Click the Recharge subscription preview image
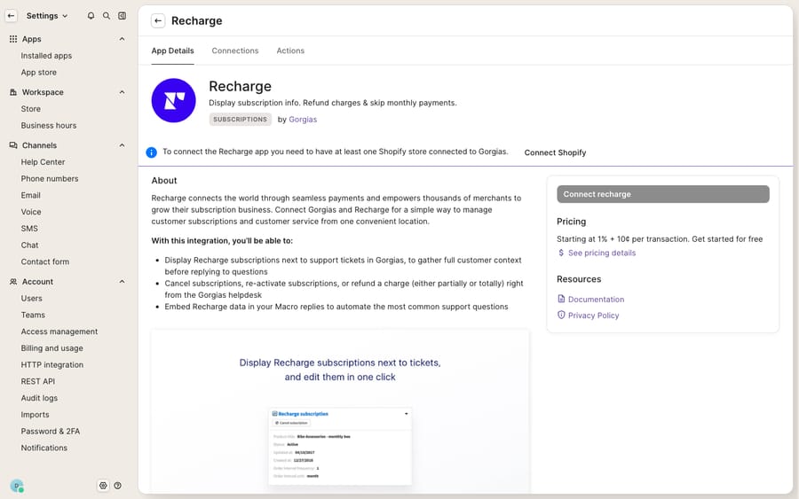Viewport: 799px width, 499px height. tap(340, 446)
